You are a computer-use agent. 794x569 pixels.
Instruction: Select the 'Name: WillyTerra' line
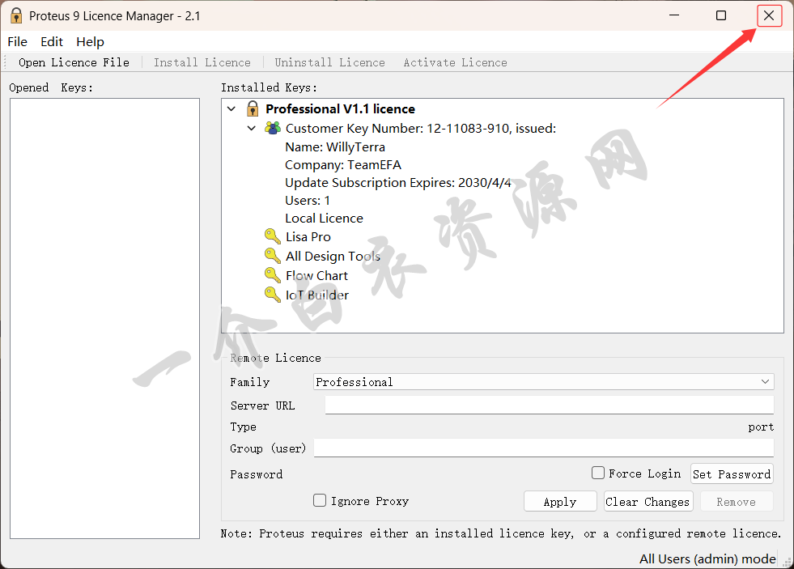point(335,146)
